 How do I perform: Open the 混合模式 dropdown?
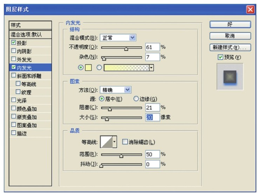click(x=118, y=38)
